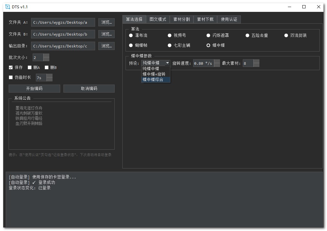Click the 旋转速度 stepper control
This screenshot has height=231, width=327.
click(217, 63)
